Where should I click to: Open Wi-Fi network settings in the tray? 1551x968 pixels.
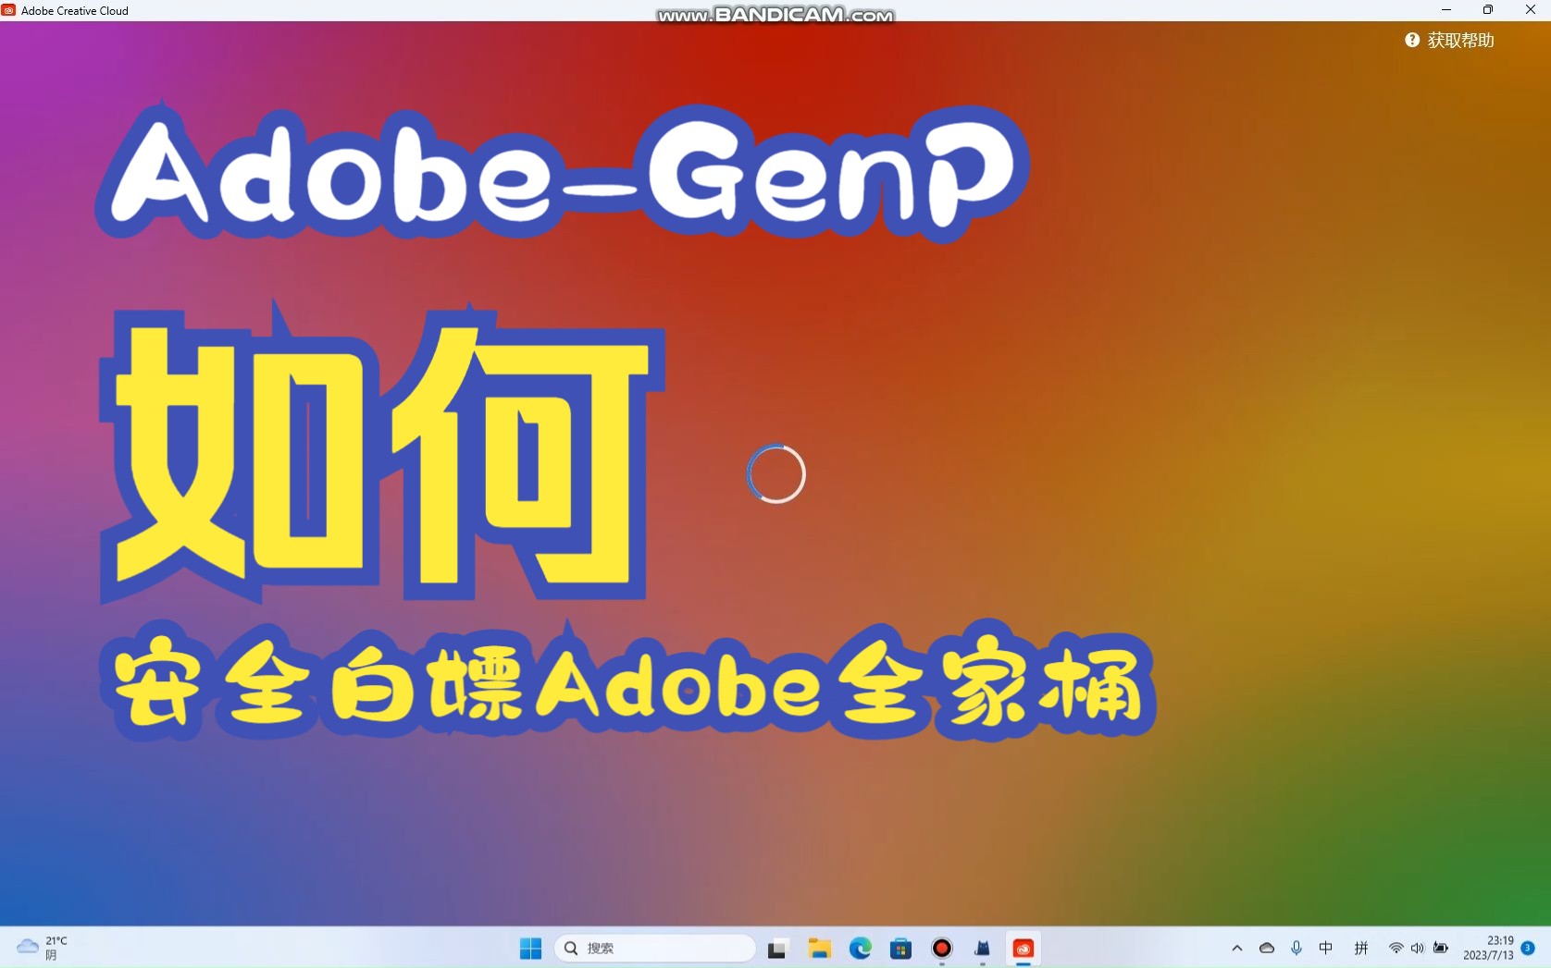click(x=1396, y=949)
